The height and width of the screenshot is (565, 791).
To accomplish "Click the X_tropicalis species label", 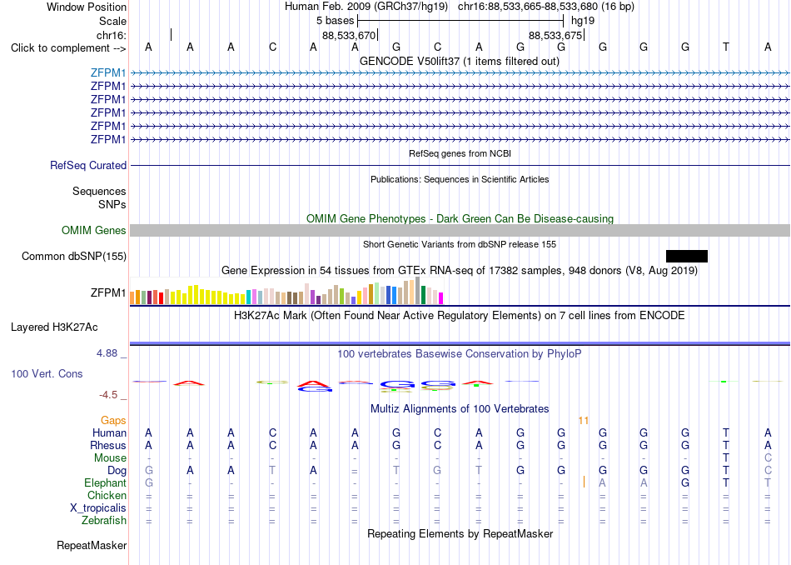I will [x=98, y=508].
